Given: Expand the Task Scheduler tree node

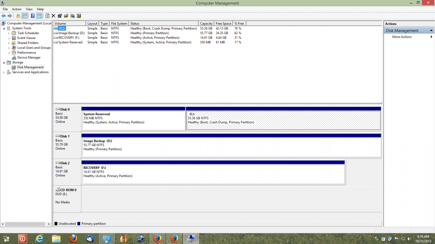Looking at the screenshot, I should (9, 33).
